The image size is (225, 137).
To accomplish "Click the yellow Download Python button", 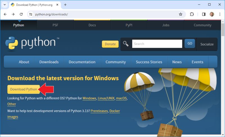I will pyautogui.click(x=24, y=89).
